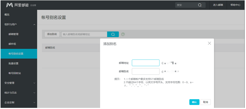Click the 邮箱别名 table column header
This screenshot has height=109, width=246.
tap(50, 48)
